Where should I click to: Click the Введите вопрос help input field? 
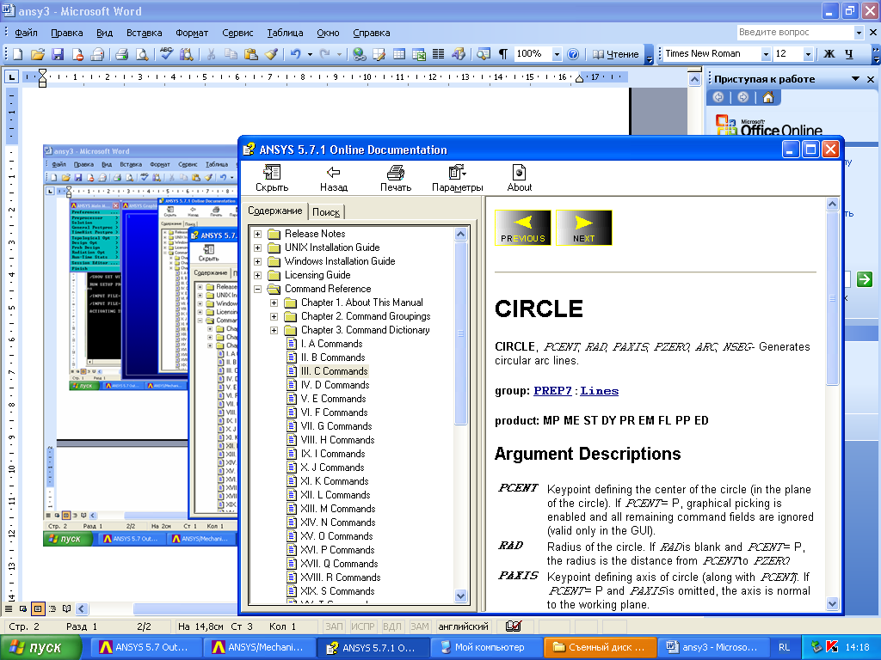[795, 33]
